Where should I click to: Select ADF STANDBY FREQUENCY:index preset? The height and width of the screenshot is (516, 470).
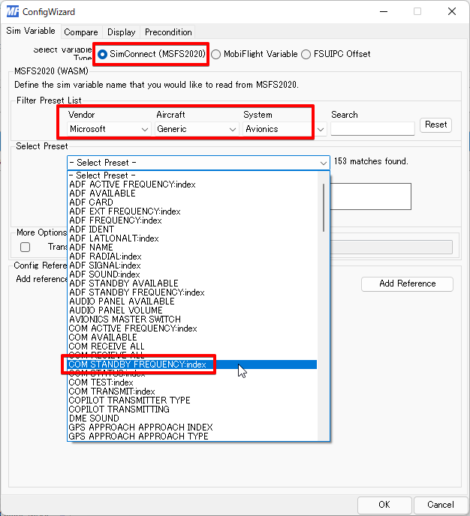click(192, 292)
